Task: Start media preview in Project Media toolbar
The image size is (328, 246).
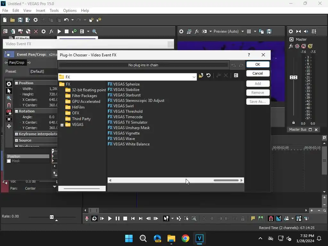Action: 59,31
